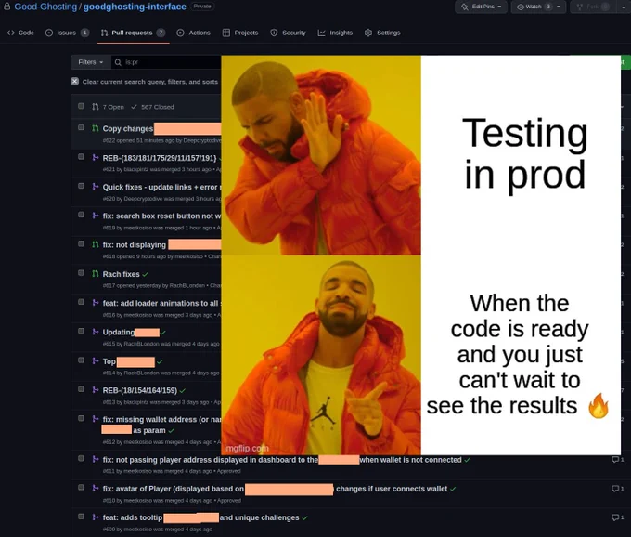Open comments on the adds tooltip PR
The width and height of the screenshot is (631, 537).
(617, 517)
